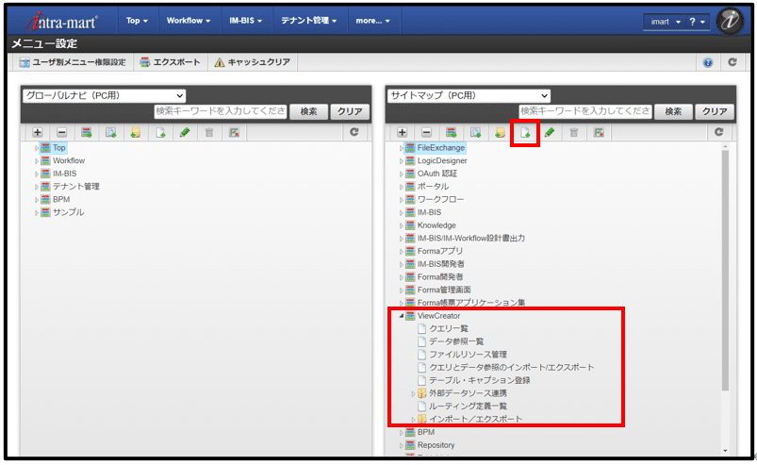Screen dimensions: 757x465
Task: Open the テナント管理 navigation menu
Action: pyautogui.click(x=308, y=21)
